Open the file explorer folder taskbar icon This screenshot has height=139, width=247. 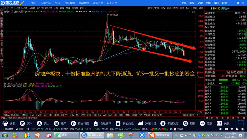click(110, 135)
